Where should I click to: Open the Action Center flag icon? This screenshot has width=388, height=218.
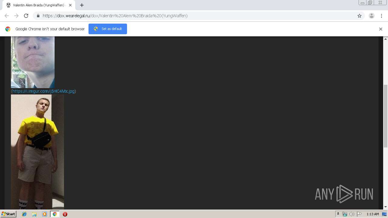(359, 214)
